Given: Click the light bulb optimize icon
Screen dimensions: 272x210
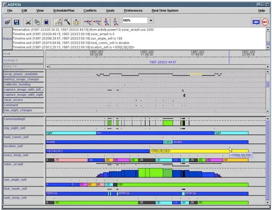Looking at the screenshot, I should pyautogui.click(x=76, y=22).
